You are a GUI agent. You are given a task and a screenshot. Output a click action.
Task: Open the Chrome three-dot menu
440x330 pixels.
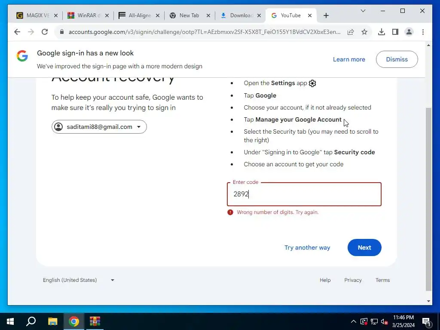coord(423,32)
